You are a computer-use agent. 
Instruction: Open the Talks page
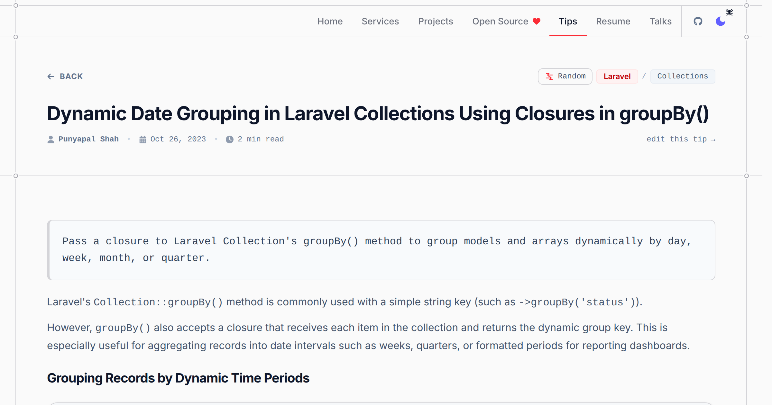[x=660, y=21]
